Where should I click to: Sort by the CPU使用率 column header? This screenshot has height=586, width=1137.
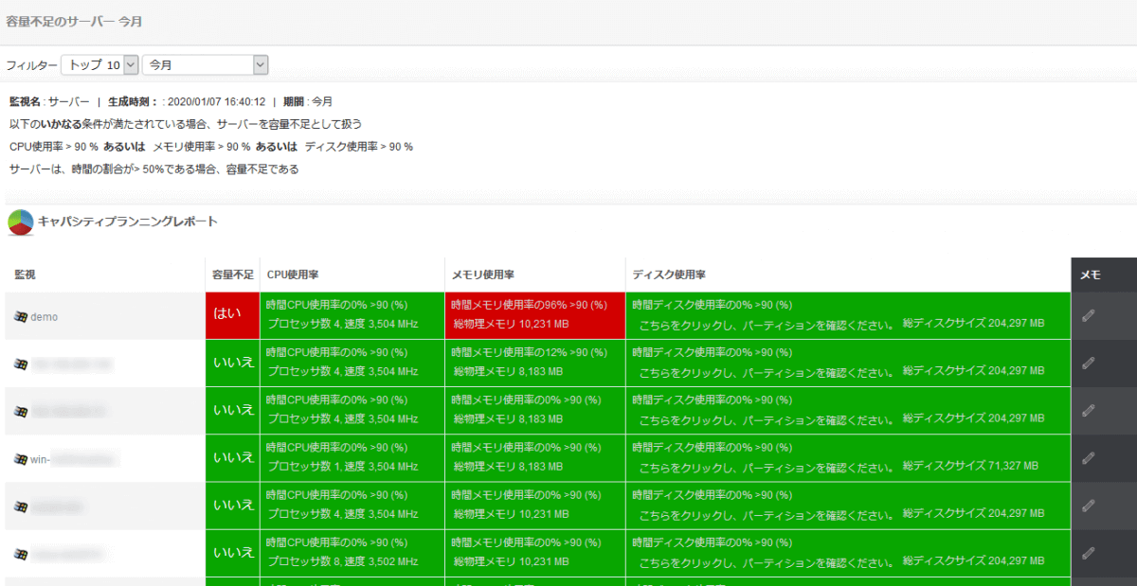pyautogui.click(x=293, y=275)
